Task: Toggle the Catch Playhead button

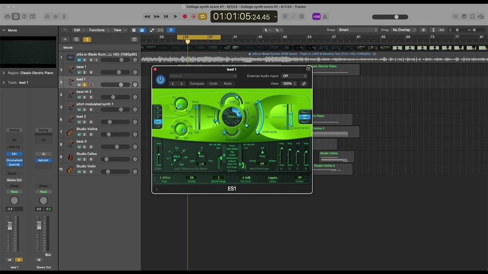Action: [171, 30]
